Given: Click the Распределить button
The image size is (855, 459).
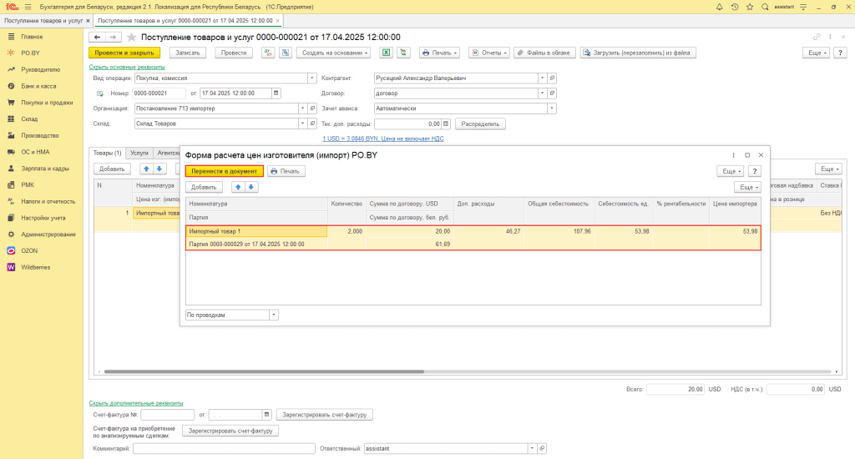Looking at the screenshot, I should coord(480,124).
